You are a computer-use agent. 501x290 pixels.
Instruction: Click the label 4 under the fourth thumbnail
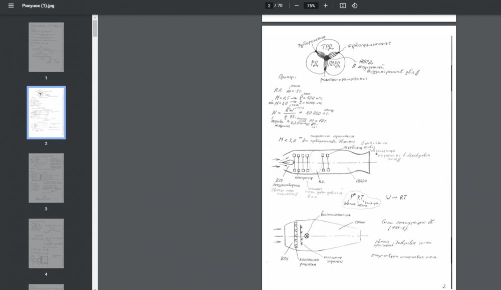pos(46,274)
